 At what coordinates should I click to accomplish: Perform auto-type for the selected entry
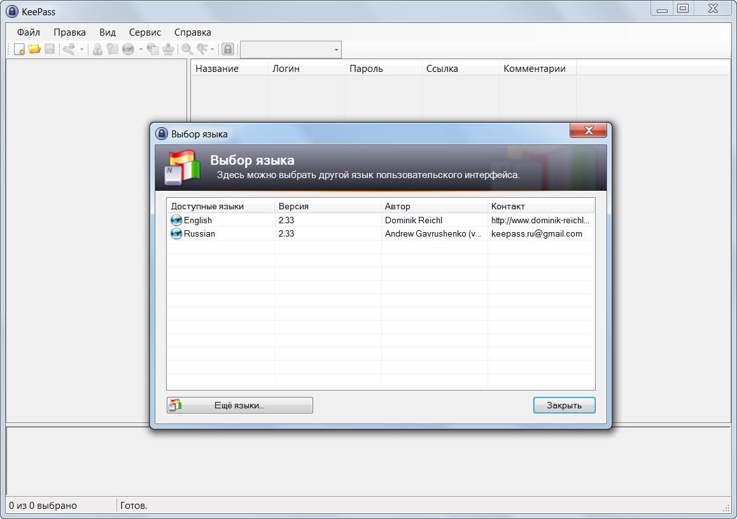pyautogui.click(x=169, y=49)
